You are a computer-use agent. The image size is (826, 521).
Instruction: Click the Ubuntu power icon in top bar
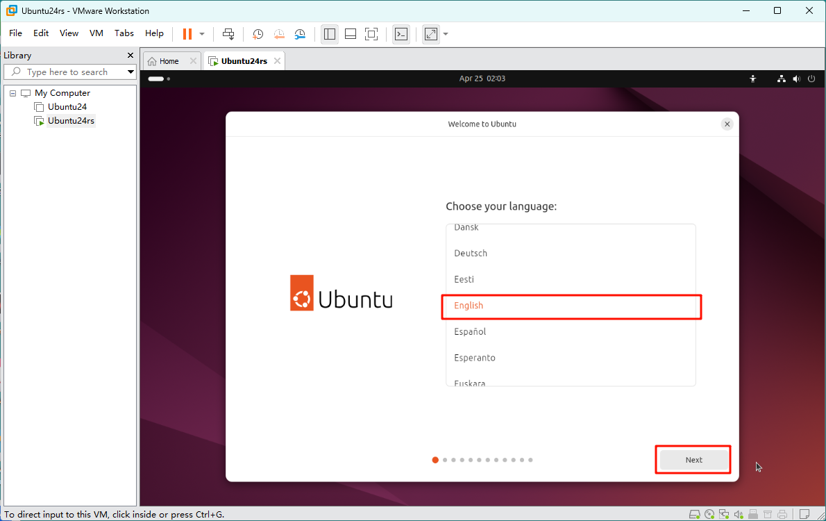[x=811, y=78]
